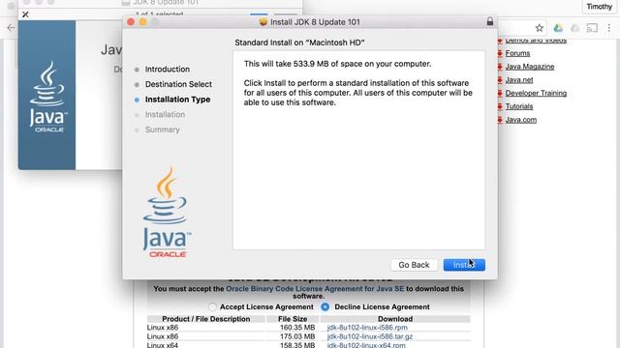620x348 pixels.
Task: Close the installer with the red button
Action: click(x=131, y=22)
